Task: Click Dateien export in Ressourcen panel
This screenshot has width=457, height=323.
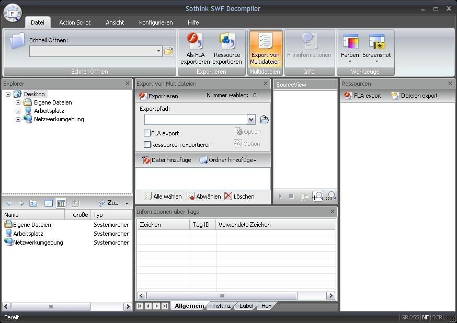Action: [414, 96]
